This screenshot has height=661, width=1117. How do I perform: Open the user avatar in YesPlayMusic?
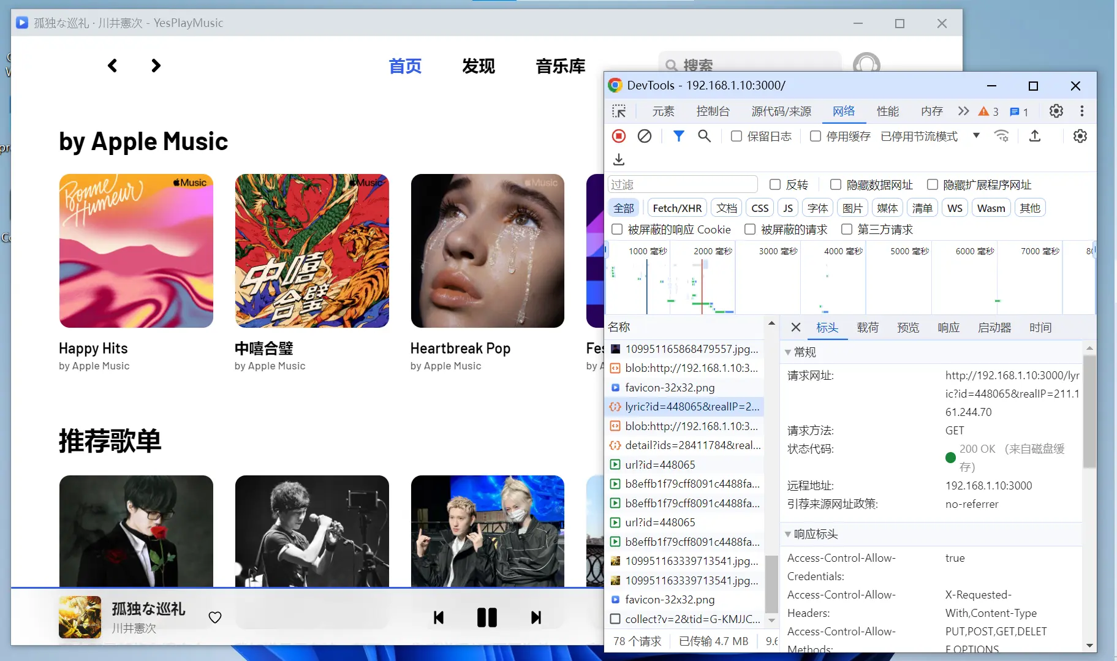[x=866, y=64]
